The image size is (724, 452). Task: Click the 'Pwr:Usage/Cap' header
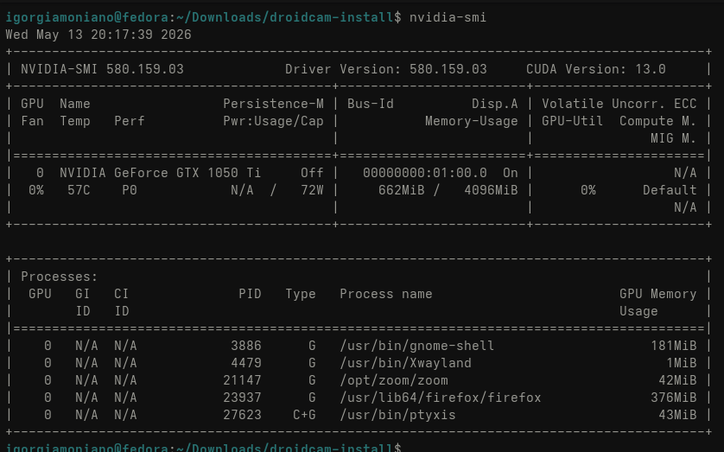(x=273, y=121)
